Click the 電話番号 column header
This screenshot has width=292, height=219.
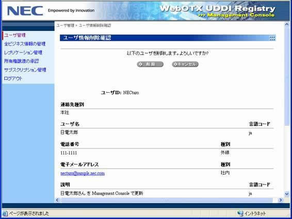coord(70,144)
